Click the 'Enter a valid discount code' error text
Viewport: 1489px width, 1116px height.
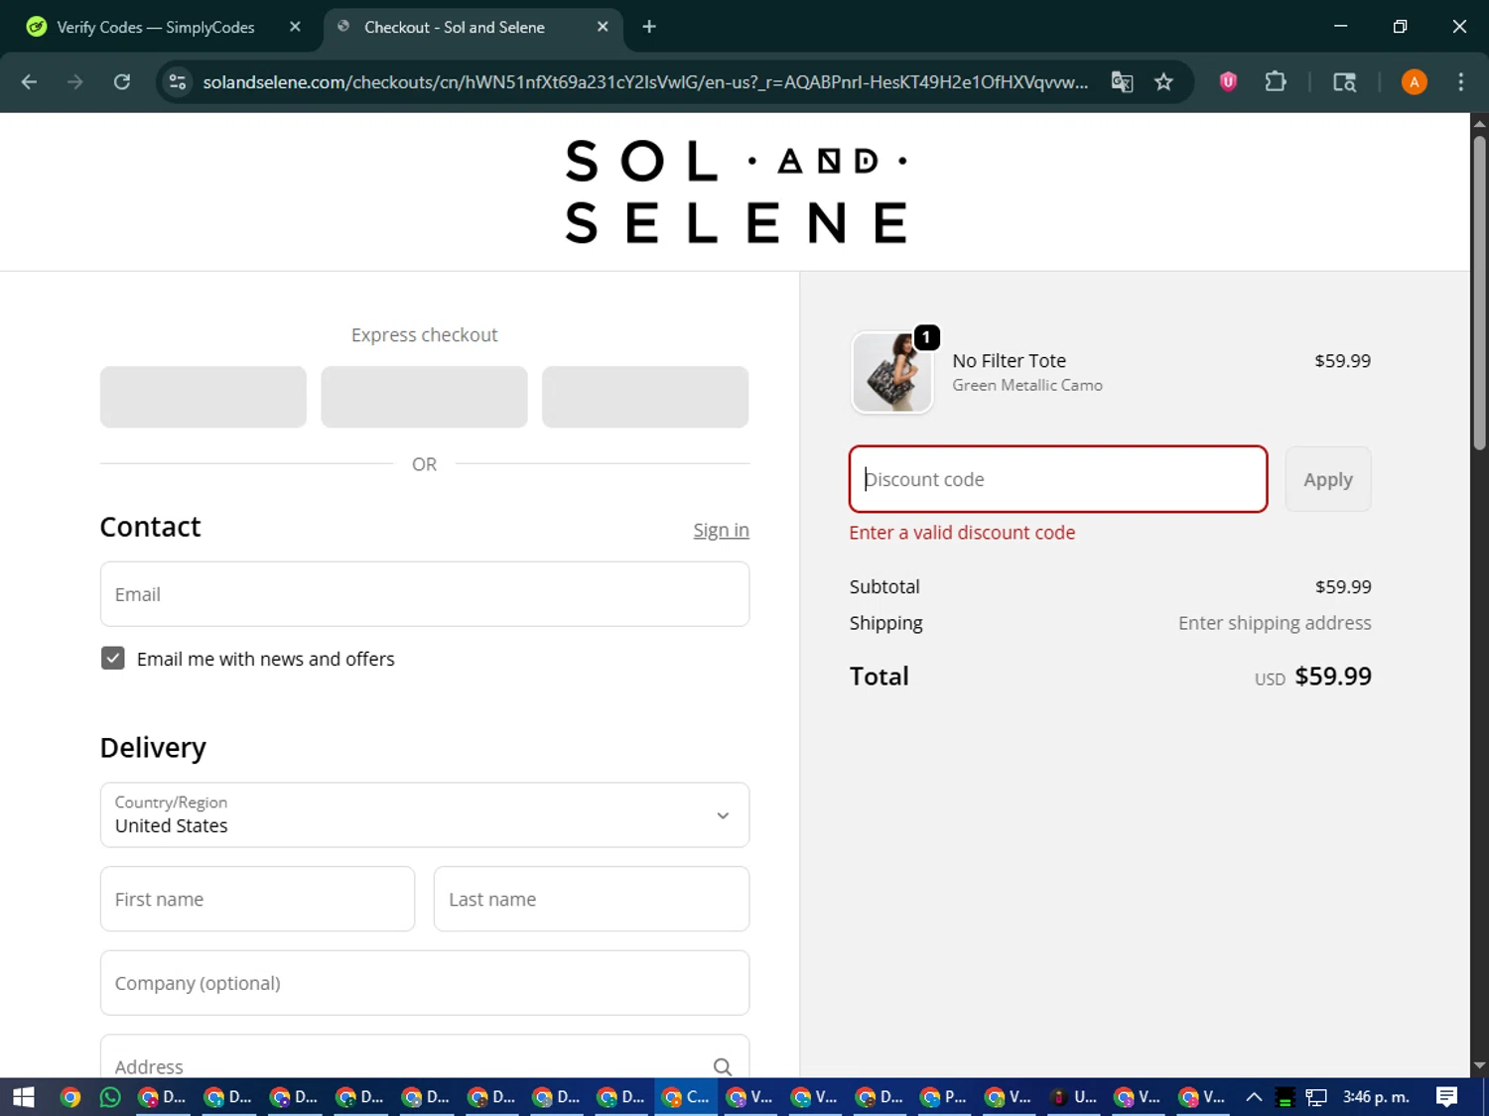962,533
